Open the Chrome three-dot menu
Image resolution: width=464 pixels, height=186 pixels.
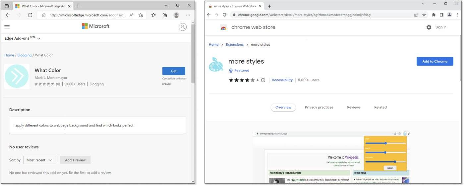point(457,15)
